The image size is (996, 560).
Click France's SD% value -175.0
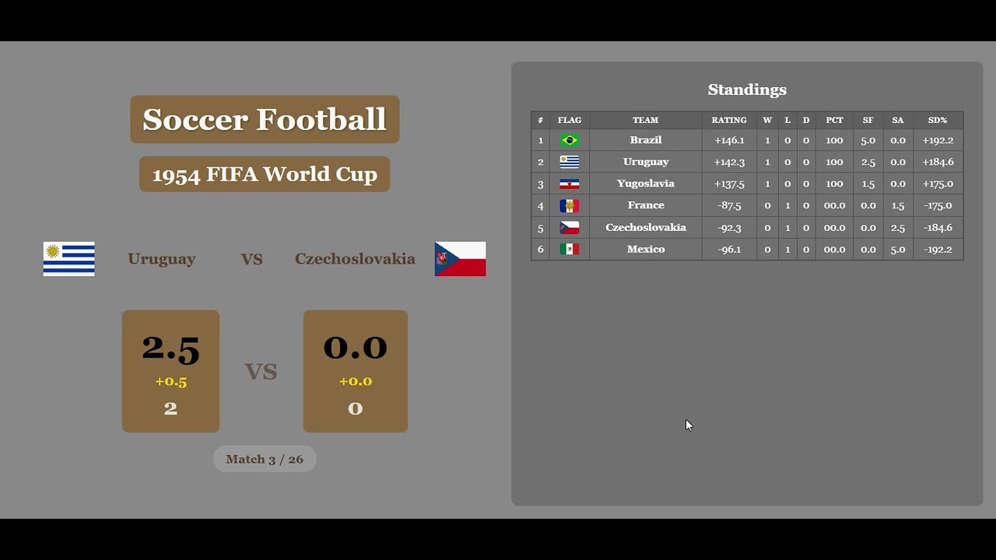pos(938,206)
